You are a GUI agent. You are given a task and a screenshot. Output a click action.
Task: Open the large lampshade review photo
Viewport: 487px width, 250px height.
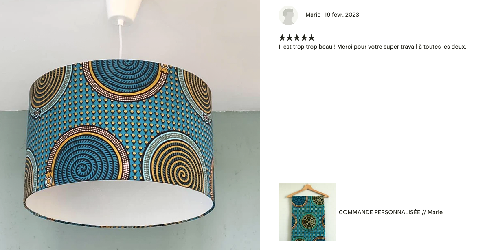coord(130,125)
